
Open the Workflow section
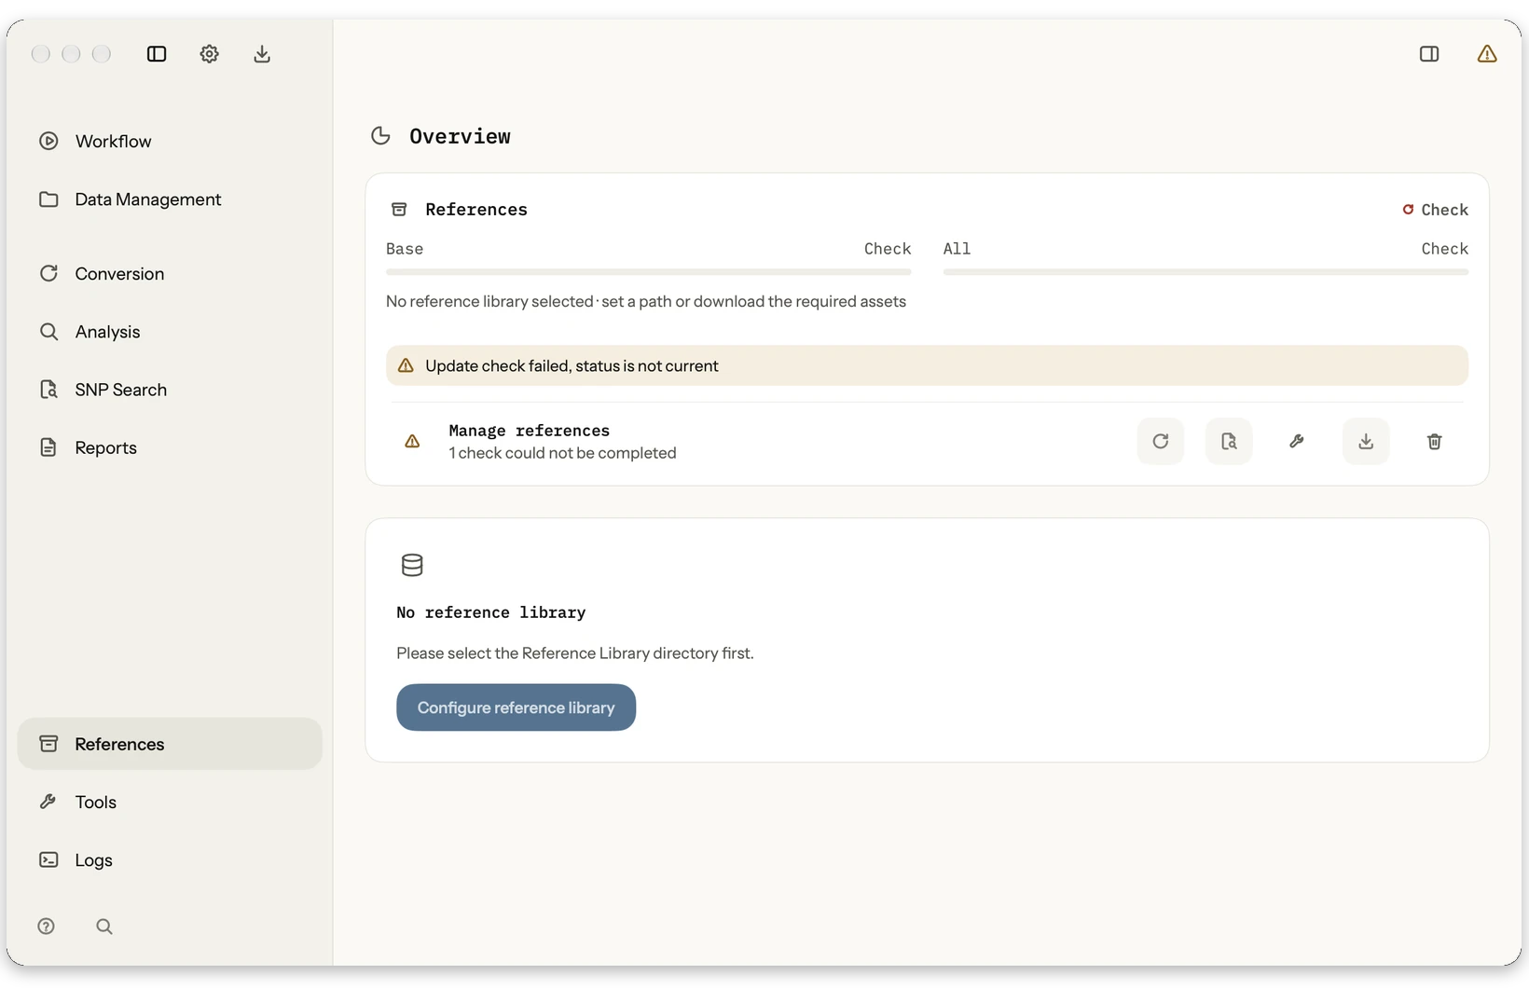pos(170,142)
